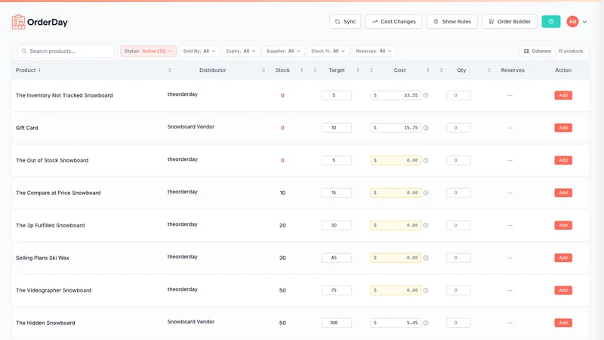Click the drag handle before Qty column
604x340 pixels.
click(x=442, y=70)
